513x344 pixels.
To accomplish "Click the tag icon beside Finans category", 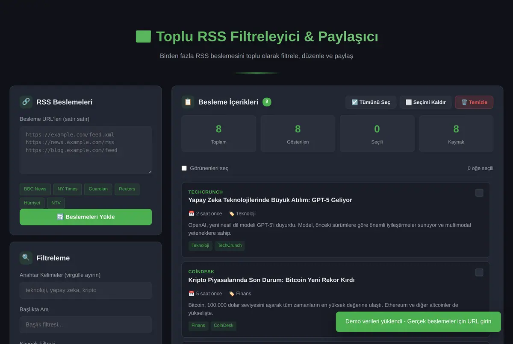I will 231,293.
